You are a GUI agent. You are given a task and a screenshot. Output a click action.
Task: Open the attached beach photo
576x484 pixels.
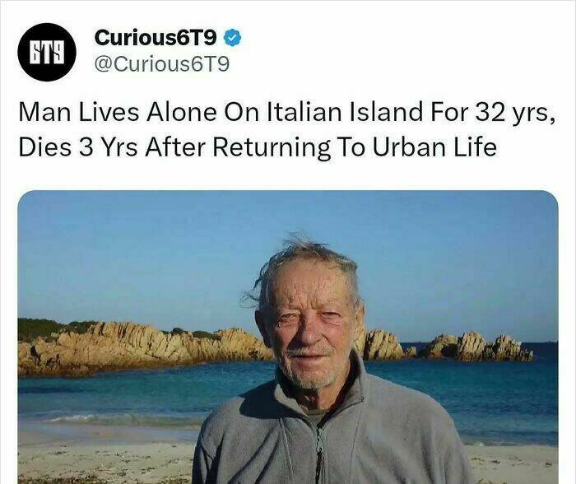[288, 337]
